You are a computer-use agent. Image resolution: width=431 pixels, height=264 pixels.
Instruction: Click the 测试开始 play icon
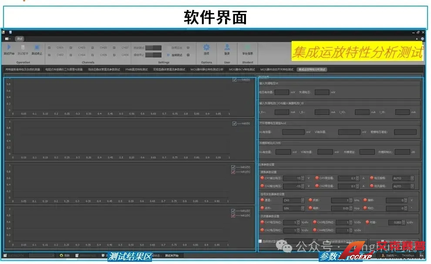click(9, 47)
